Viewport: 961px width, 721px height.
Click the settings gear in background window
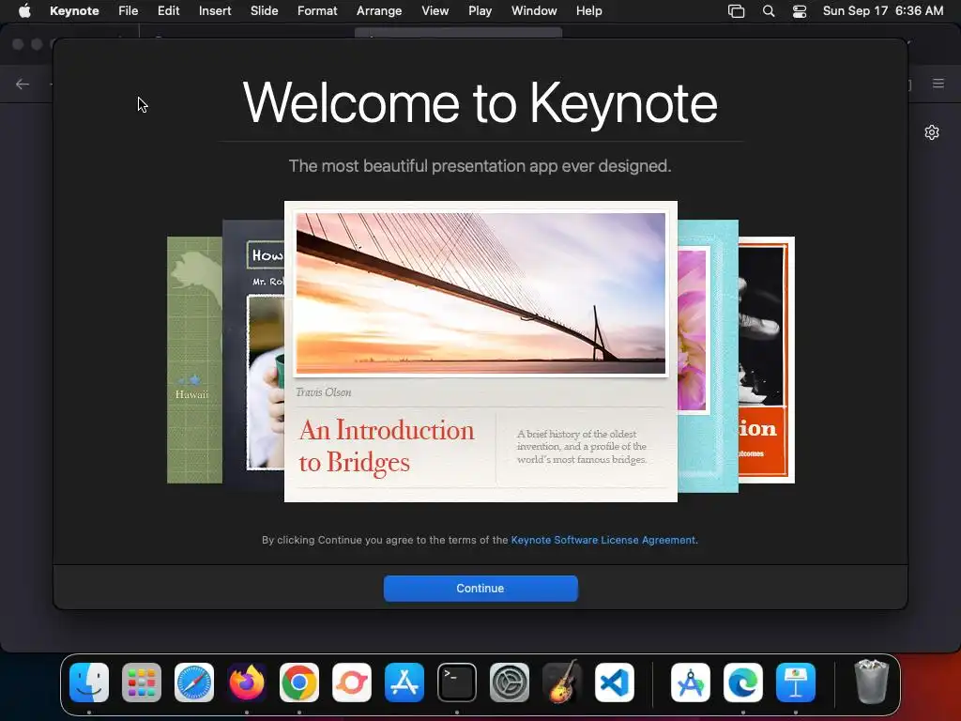[x=932, y=132]
